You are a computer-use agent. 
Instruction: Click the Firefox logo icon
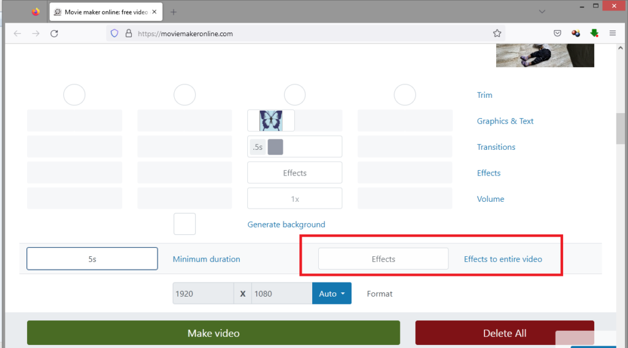(x=35, y=12)
